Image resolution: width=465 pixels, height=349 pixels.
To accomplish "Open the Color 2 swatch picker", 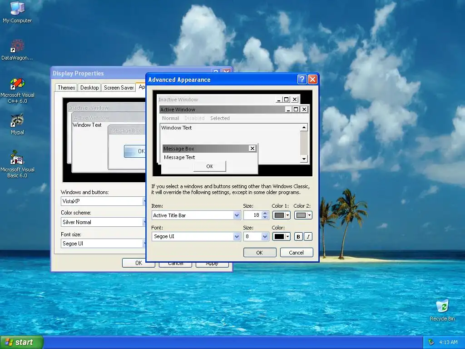I will click(303, 215).
